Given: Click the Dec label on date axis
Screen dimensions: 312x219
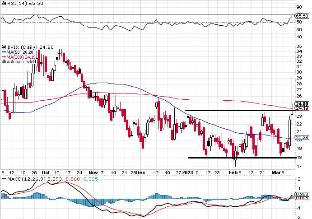Looking at the screenshot, I should click(x=141, y=172).
